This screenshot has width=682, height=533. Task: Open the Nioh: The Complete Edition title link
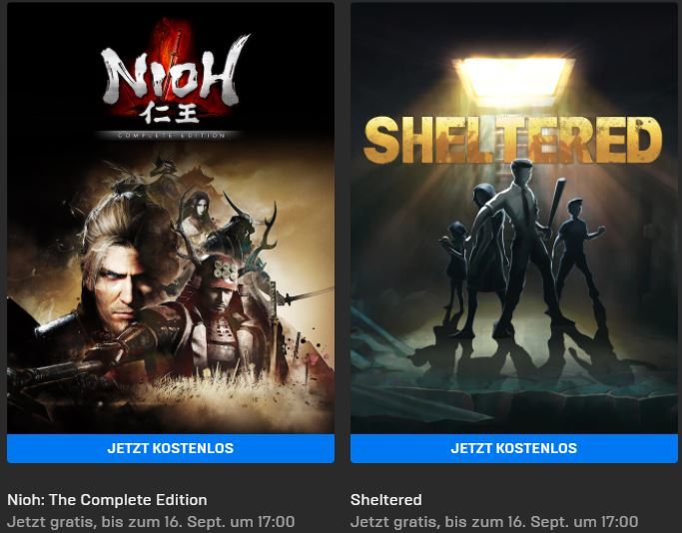coord(107,499)
